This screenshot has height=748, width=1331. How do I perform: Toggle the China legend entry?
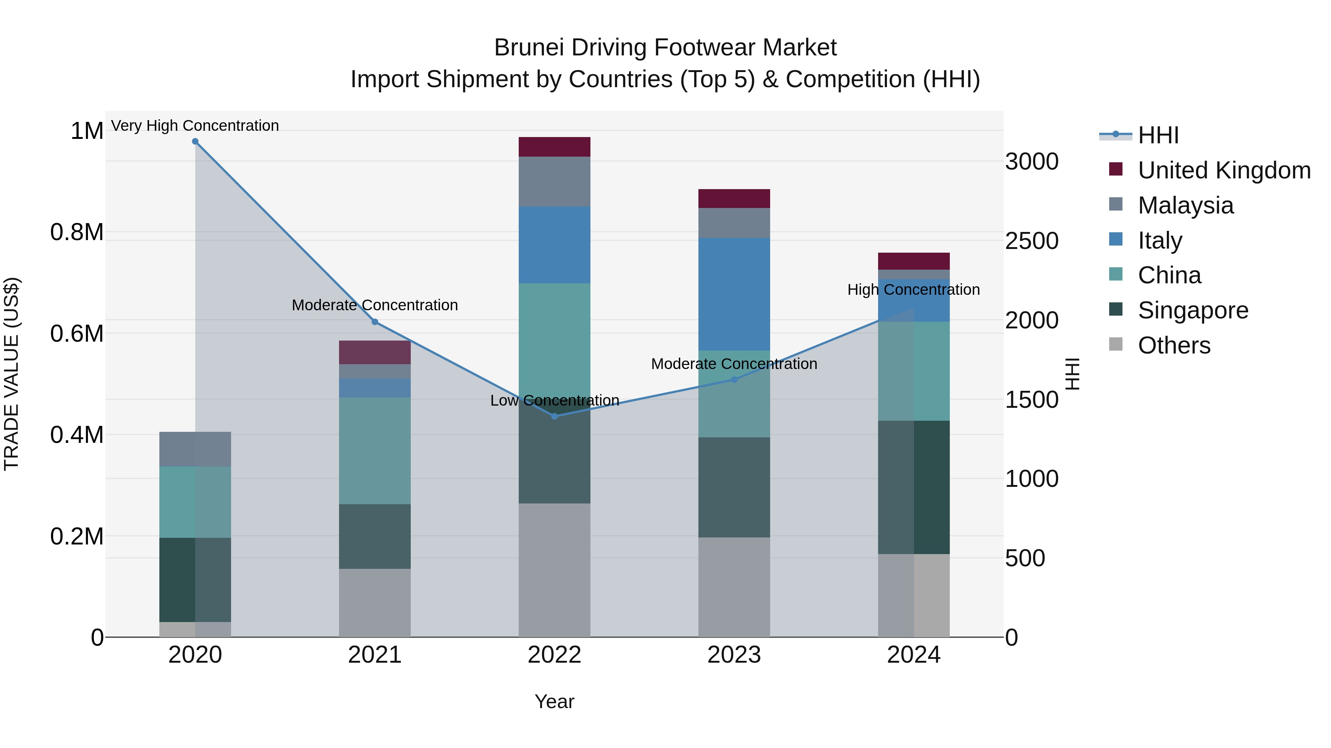1155,275
